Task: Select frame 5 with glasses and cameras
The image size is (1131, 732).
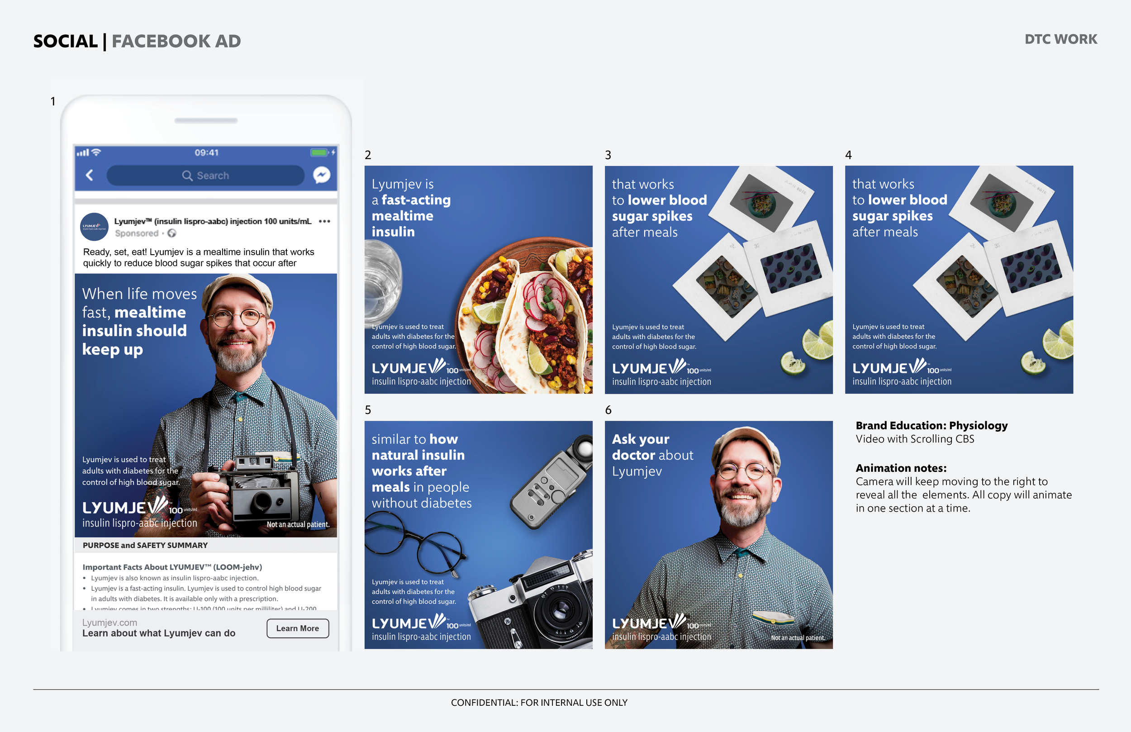Action: coord(479,535)
